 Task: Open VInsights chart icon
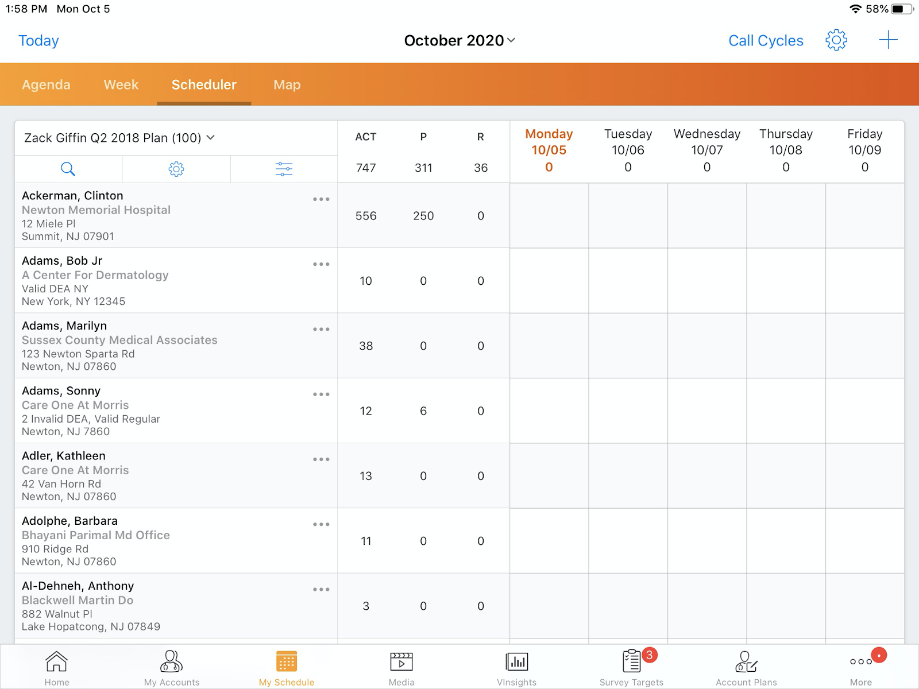click(516, 668)
